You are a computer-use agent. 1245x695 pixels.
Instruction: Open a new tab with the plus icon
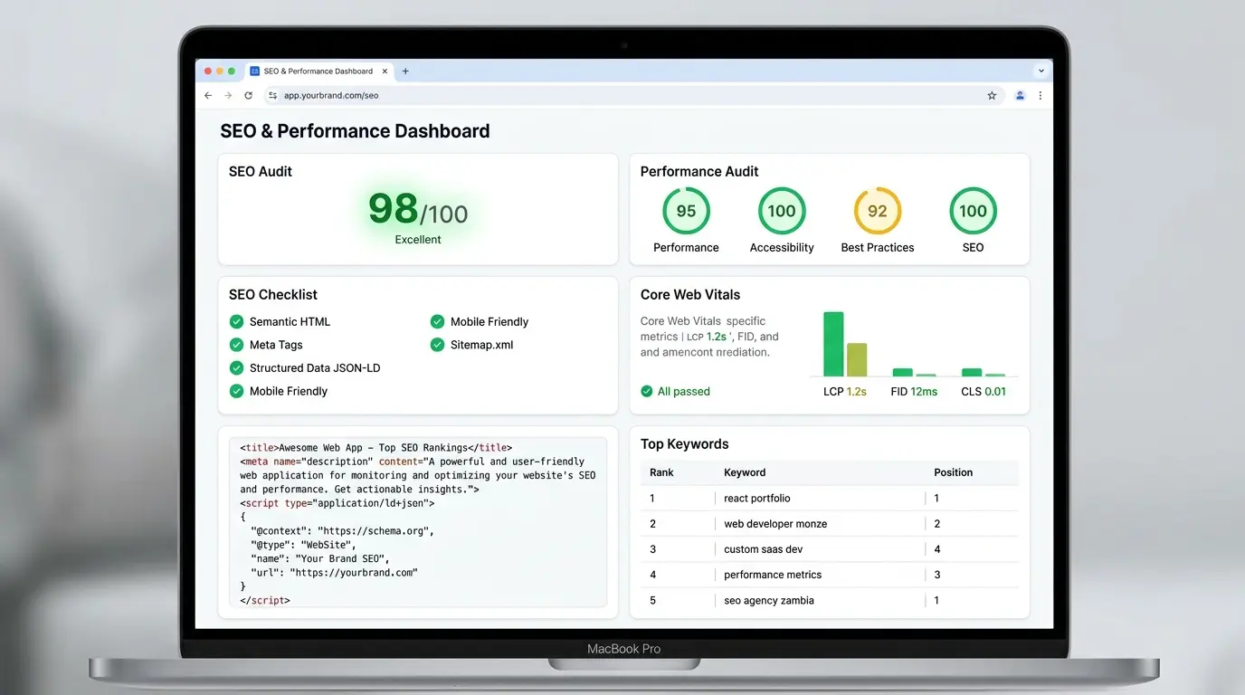coord(405,71)
